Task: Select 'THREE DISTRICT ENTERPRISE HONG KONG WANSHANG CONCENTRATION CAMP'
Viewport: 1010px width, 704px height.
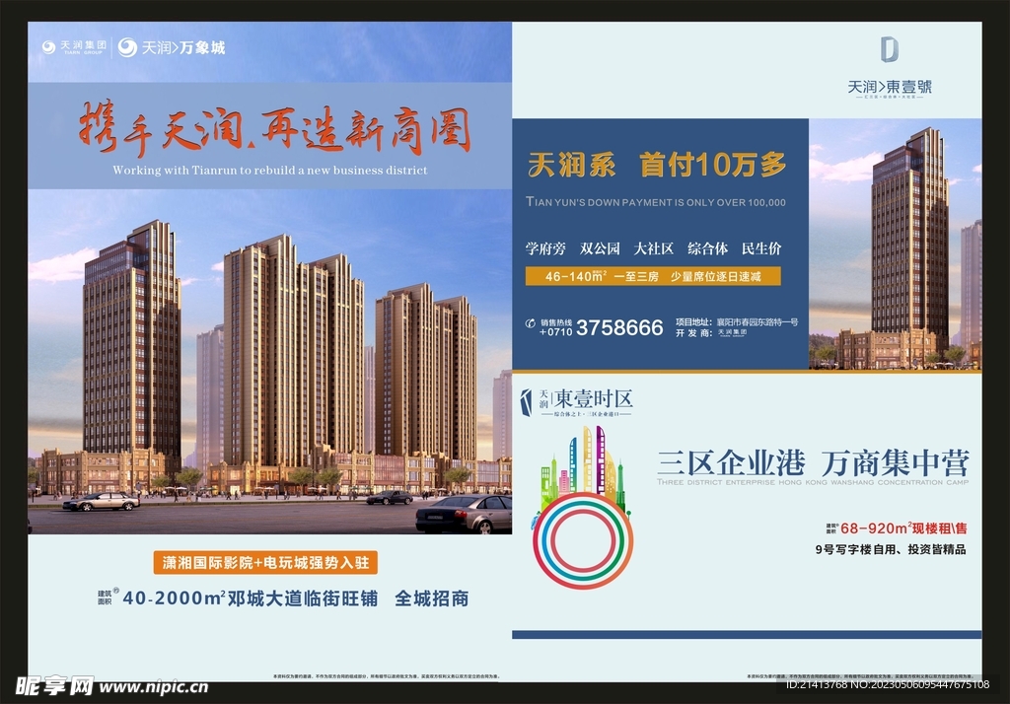Action: (x=813, y=482)
